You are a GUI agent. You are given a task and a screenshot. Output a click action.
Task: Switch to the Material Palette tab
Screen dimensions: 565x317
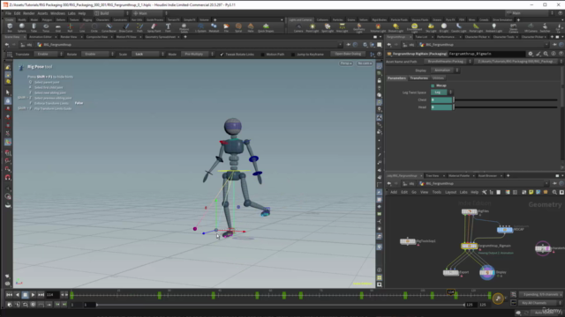click(459, 176)
